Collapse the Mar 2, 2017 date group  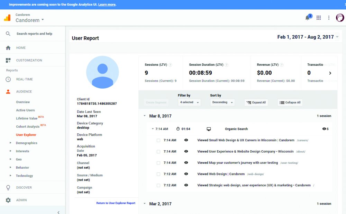[145, 204]
